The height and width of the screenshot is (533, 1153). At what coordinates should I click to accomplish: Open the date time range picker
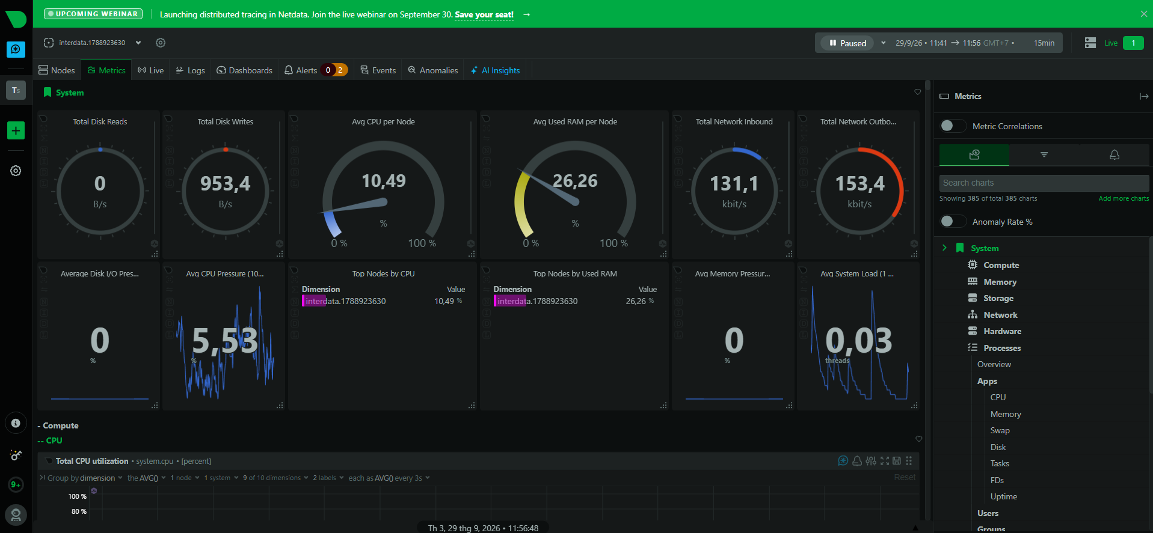(x=974, y=43)
